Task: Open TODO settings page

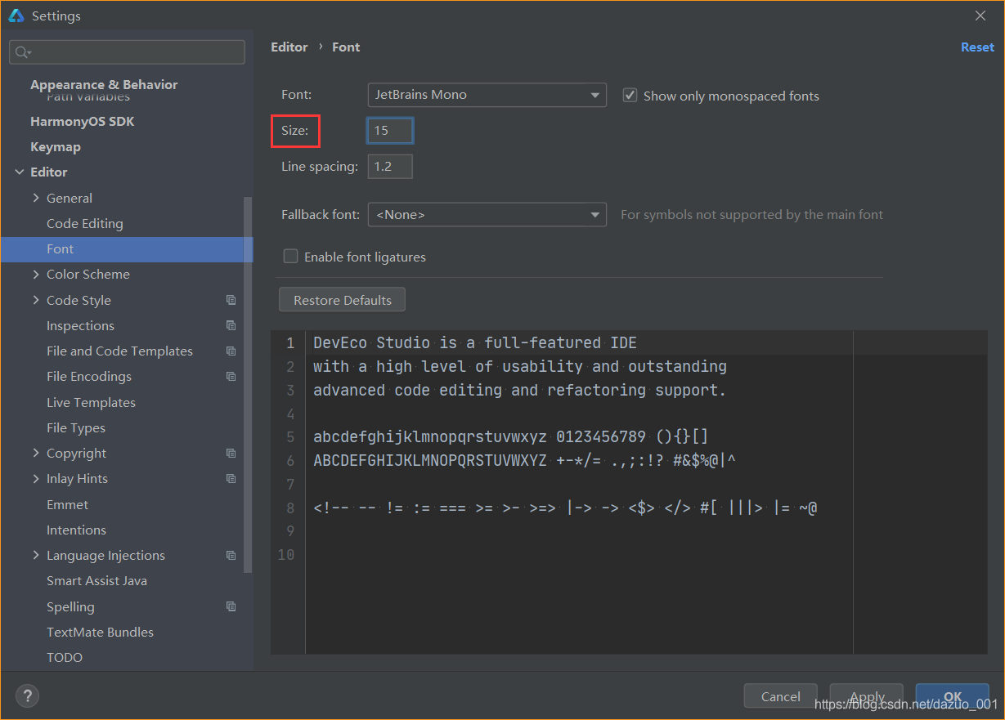Action: pyautogui.click(x=65, y=657)
